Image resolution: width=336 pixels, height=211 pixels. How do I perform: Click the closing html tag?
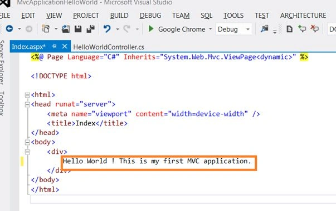pyautogui.click(x=45, y=189)
